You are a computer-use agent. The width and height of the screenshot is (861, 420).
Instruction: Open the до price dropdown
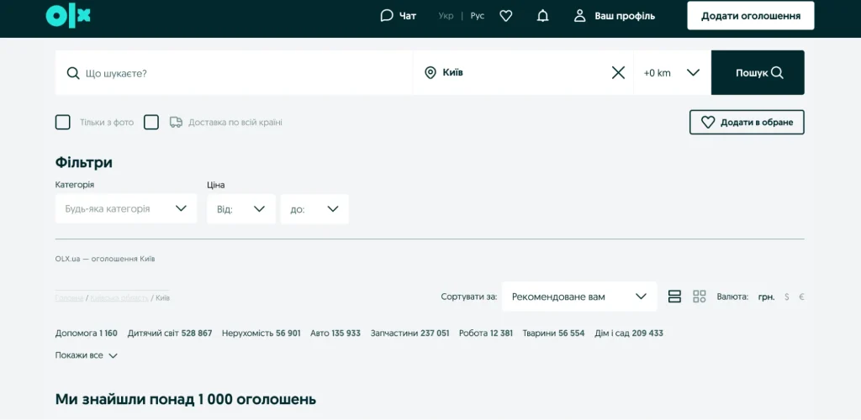(x=314, y=209)
